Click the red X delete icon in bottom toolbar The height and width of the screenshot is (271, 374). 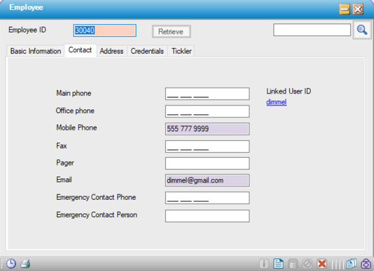[x=322, y=264]
